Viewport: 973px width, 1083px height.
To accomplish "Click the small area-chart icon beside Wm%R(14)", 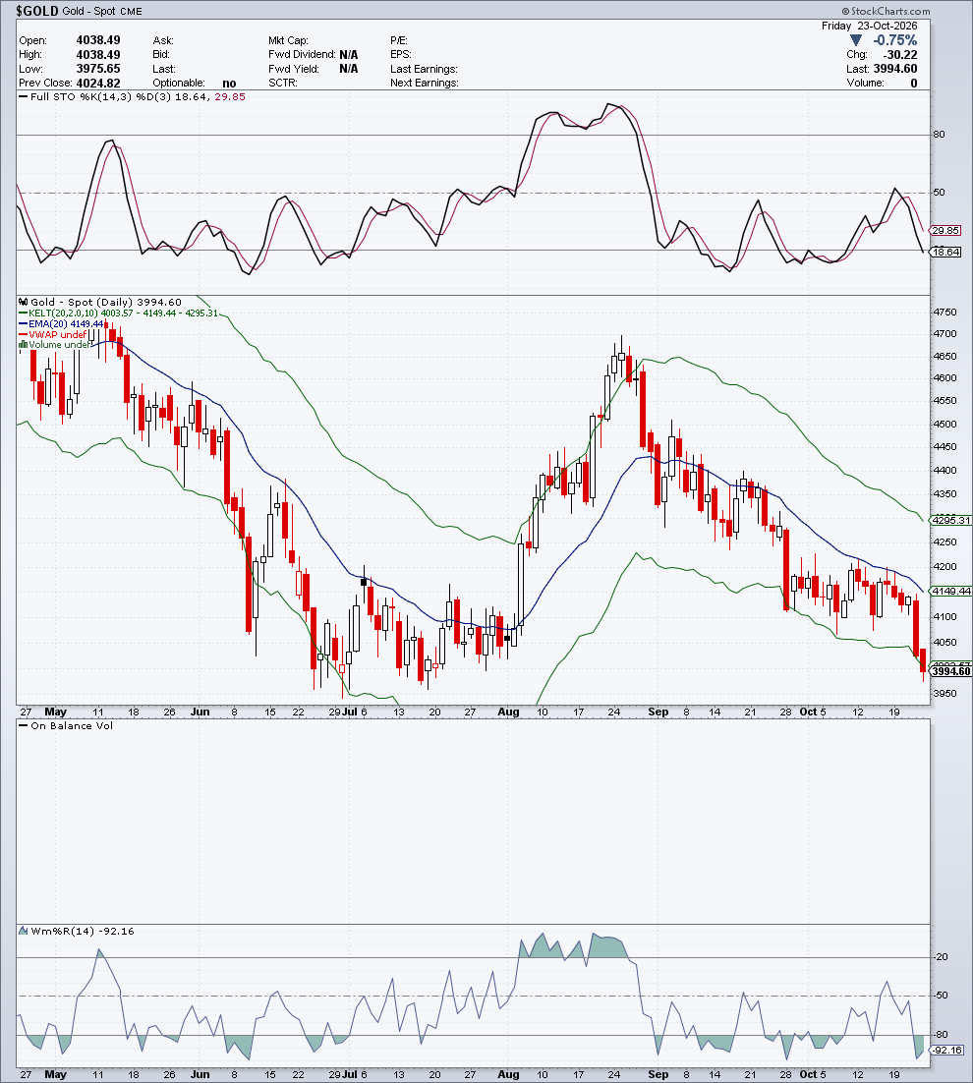I will [x=24, y=931].
